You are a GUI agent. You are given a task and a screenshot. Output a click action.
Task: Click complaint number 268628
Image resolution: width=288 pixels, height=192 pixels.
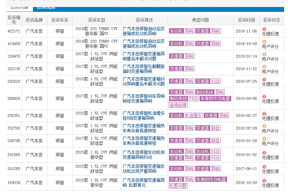click(x=14, y=98)
